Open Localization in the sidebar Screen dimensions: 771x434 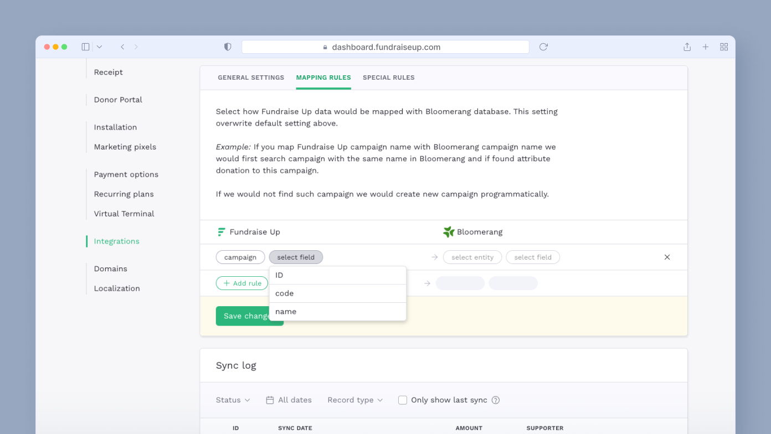(117, 288)
